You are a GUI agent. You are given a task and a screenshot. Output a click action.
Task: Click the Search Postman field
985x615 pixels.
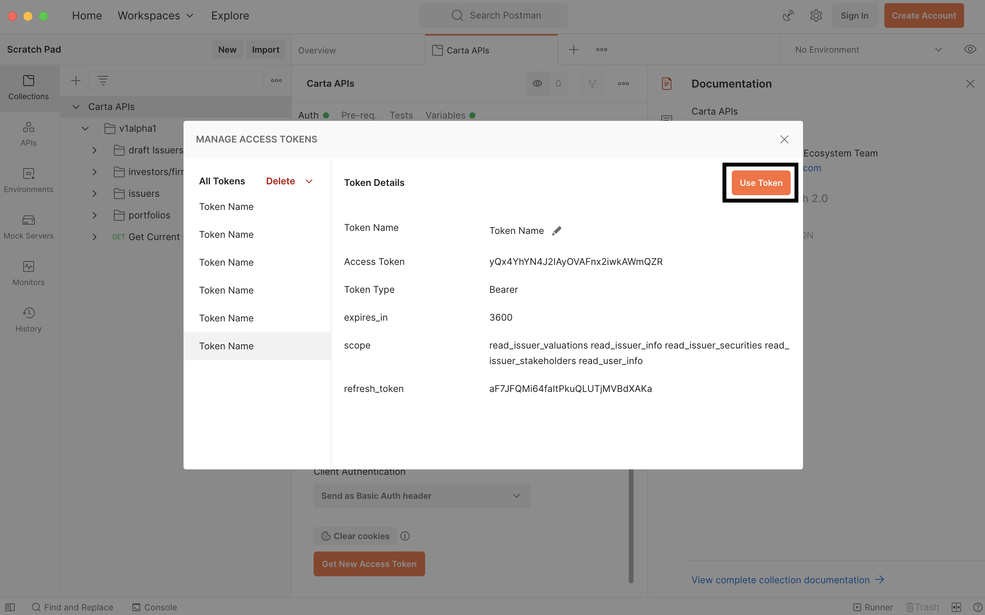point(493,15)
